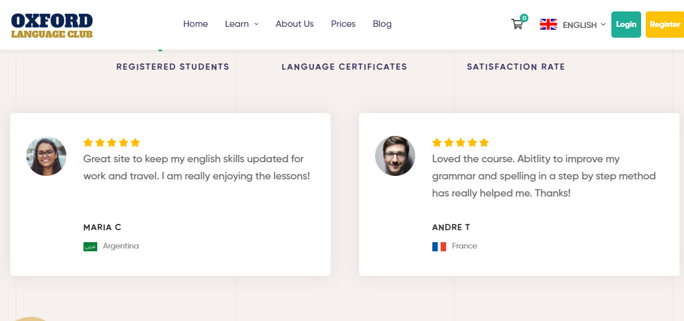
Task: Click Andre T's profile photo
Action: (x=395, y=156)
